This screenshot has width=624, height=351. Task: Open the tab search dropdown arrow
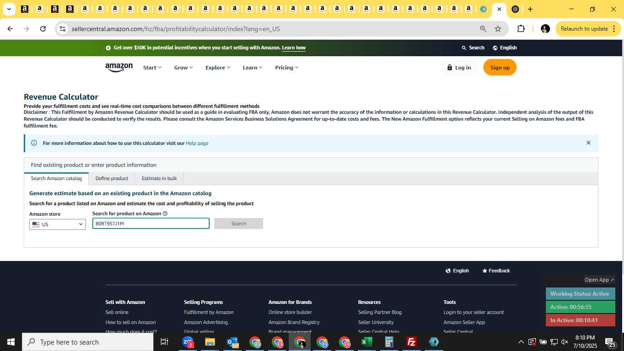click(9, 9)
